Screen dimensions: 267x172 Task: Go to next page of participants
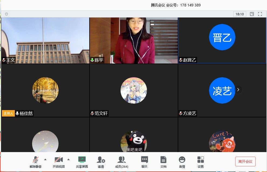[238, 90]
